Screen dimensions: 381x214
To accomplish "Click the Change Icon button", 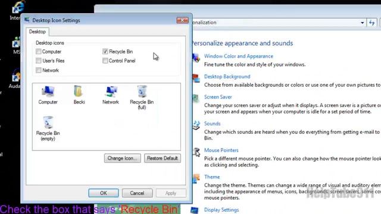I will click(123, 158).
